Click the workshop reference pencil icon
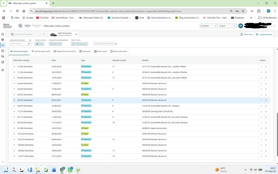Image resolution: width=278 pixels, height=174 pixels. 29,44
